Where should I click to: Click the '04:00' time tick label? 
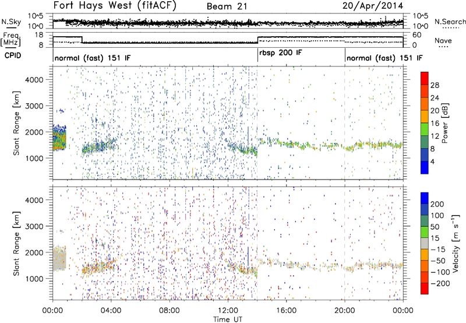coord(111,311)
